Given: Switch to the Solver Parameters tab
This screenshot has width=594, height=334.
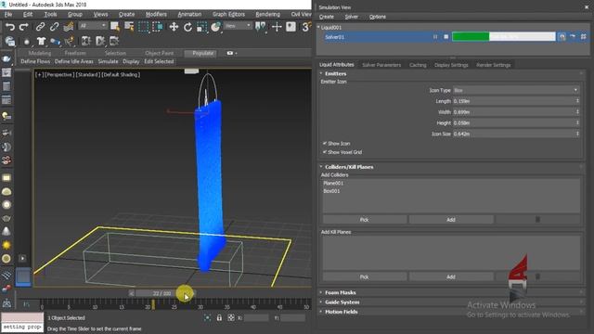Looking at the screenshot, I should pyautogui.click(x=381, y=65).
